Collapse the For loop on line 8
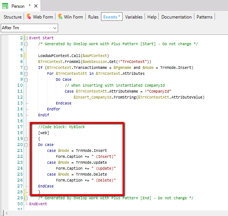228x216 pixels. [x=26, y=74]
